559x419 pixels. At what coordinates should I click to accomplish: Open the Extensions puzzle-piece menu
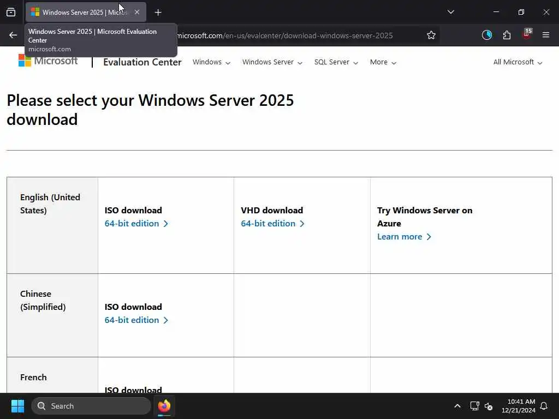pyautogui.click(x=507, y=35)
